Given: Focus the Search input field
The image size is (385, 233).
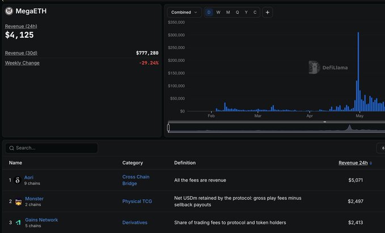Looking at the screenshot, I should pyautogui.click(x=52, y=148).
